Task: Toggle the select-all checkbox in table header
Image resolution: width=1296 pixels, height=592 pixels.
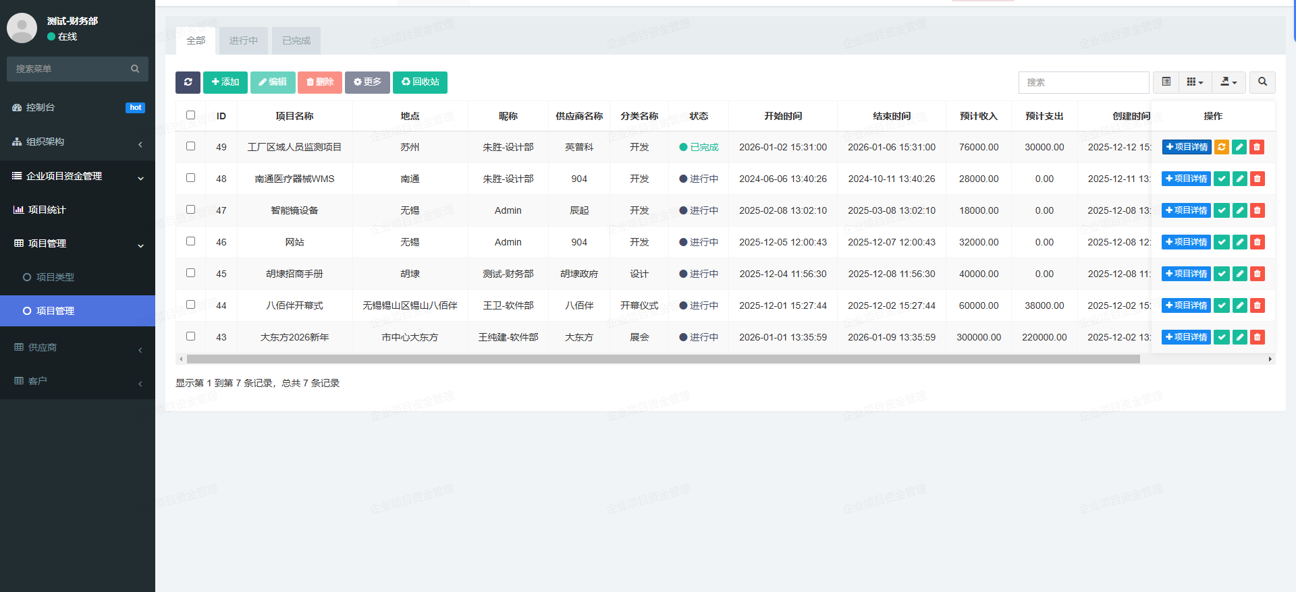Action: pos(191,115)
